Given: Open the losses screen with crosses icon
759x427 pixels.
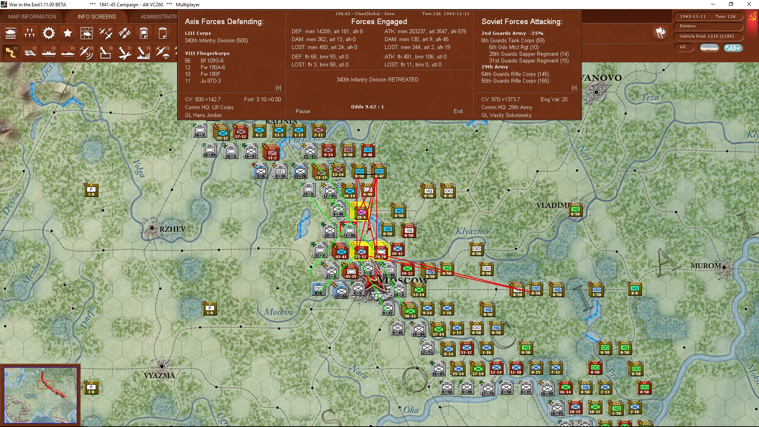Looking at the screenshot, I should tap(30, 33).
